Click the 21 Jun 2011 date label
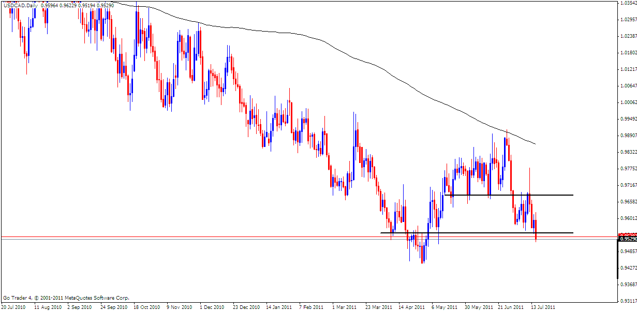637x311 pixels. coord(511,306)
